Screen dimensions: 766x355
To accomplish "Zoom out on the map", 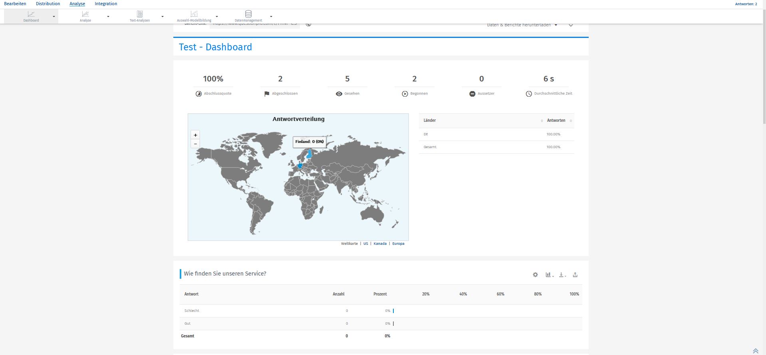I will coord(195,144).
